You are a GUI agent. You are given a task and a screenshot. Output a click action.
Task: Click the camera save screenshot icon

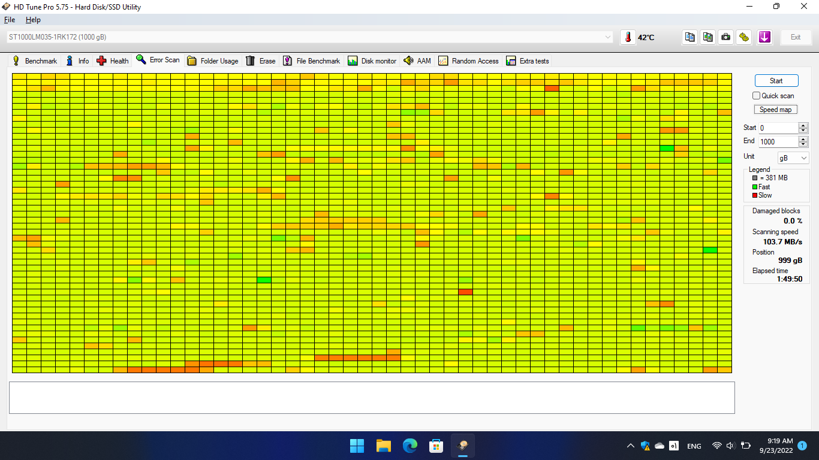pos(726,37)
